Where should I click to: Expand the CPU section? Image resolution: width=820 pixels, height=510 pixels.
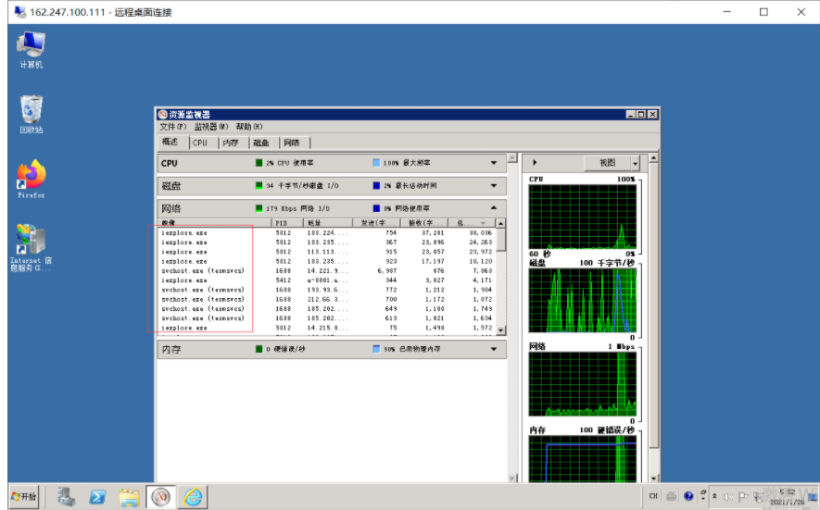pos(494,163)
